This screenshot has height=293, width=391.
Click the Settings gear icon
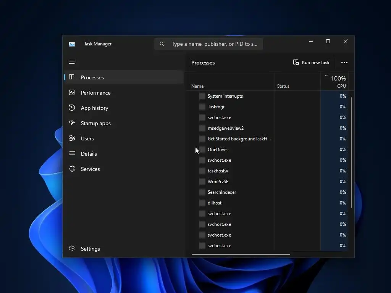coord(72,248)
